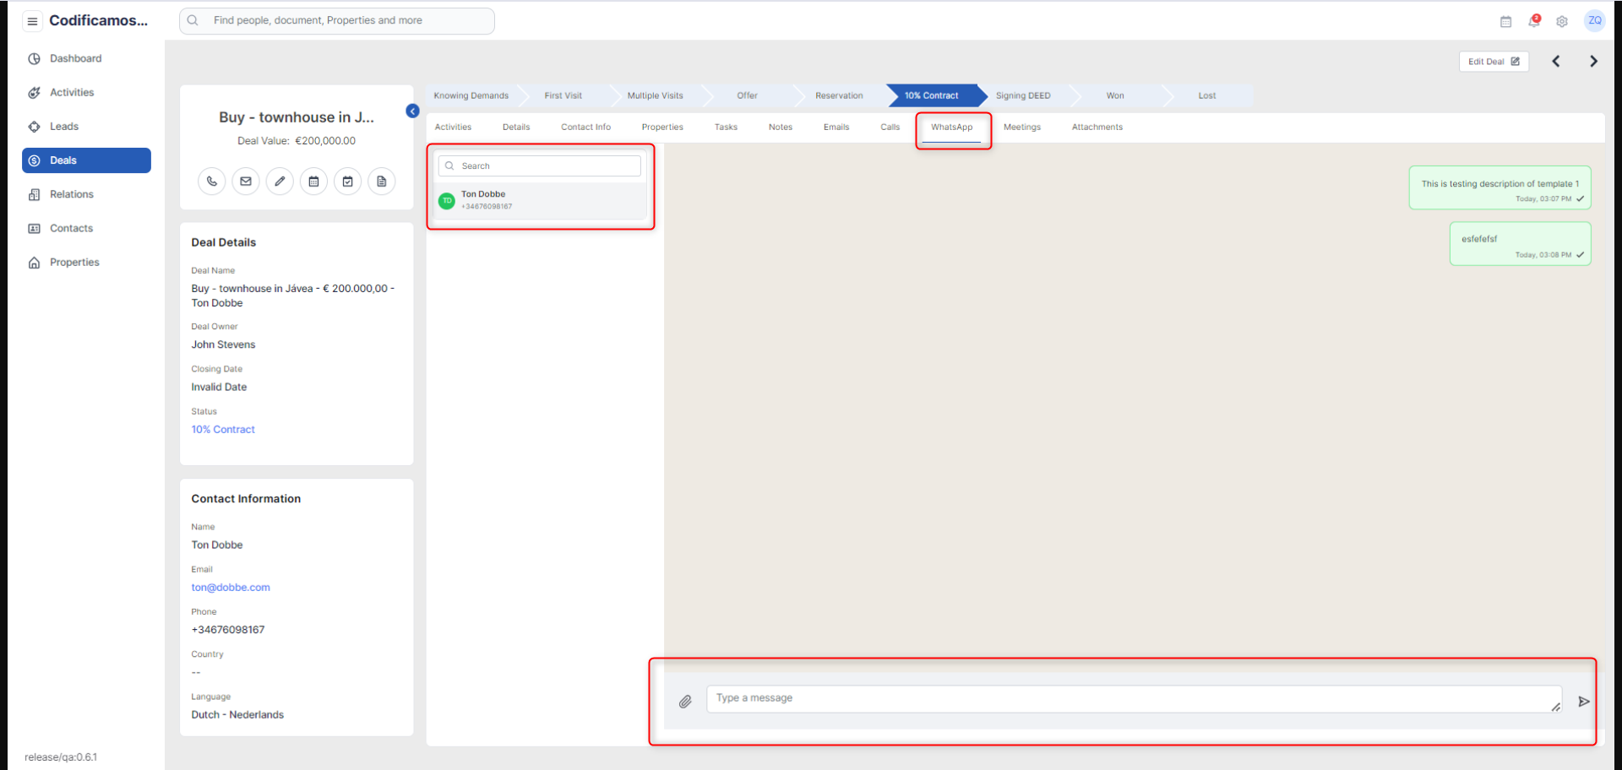Open the ton@dobbe.com email link
This screenshot has width=1622, height=770.
pyautogui.click(x=231, y=588)
